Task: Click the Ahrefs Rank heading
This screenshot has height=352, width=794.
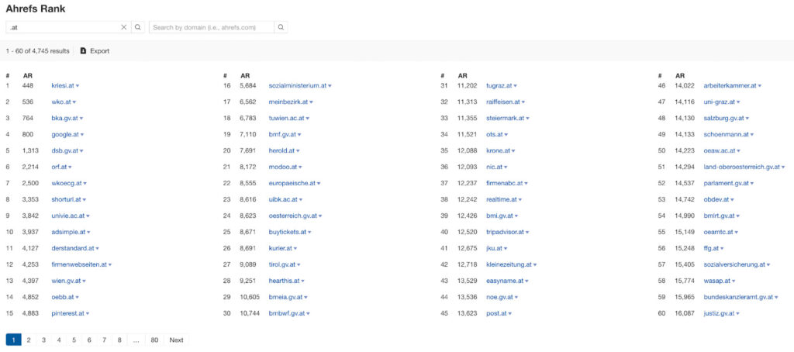Action: click(x=36, y=9)
